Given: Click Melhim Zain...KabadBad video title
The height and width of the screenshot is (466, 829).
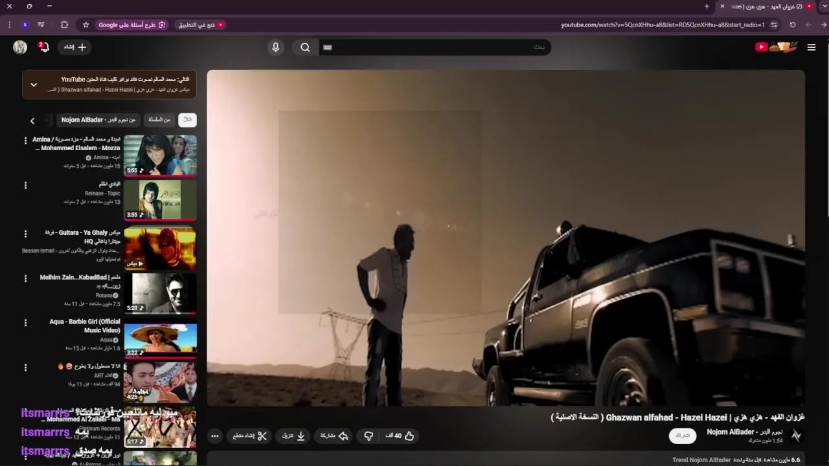Looking at the screenshot, I should click(x=80, y=281).
